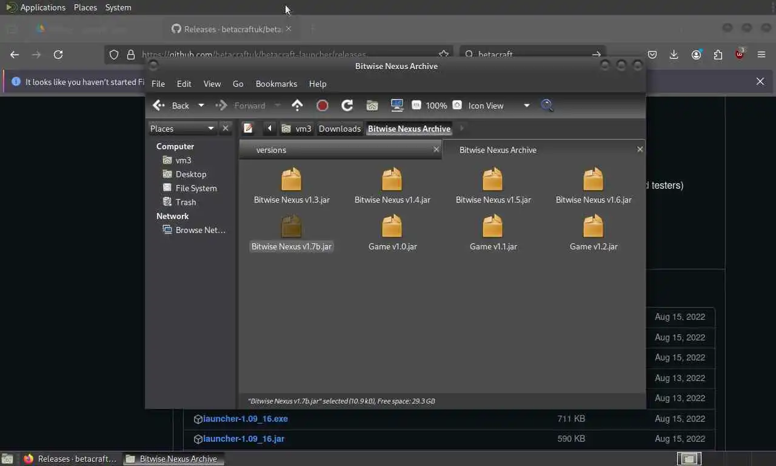Click the Bitwise Nexus Archive breadcrumb
The width and height of the screenshot is (776, 466).
click(409, 128)
